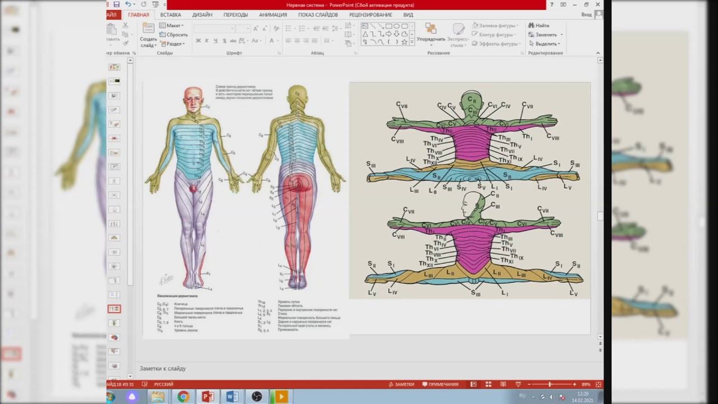Switch to the ПОКАЗ СЛАЙДОВ tab

pyautogui.click(x=318, y=15)
